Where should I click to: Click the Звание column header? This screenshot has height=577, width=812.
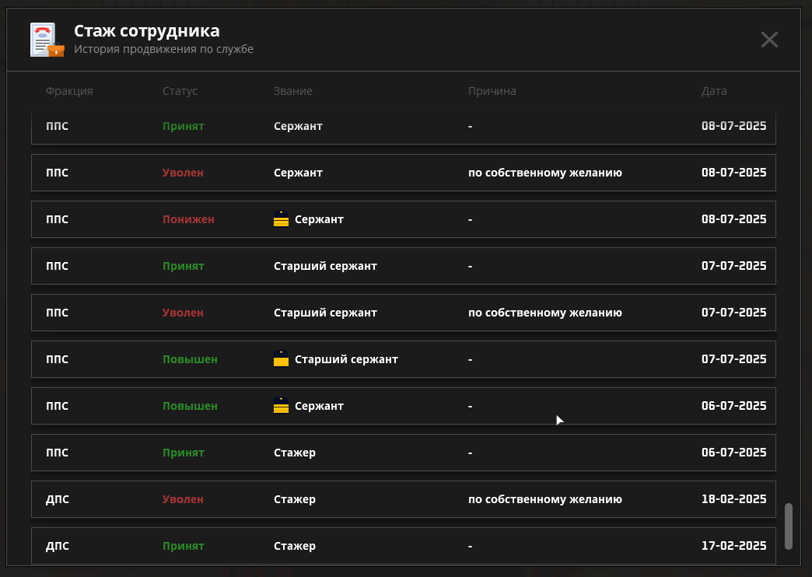pos(292,91)
